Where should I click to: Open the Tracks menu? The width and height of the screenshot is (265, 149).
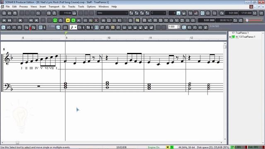tap(72, 7)
